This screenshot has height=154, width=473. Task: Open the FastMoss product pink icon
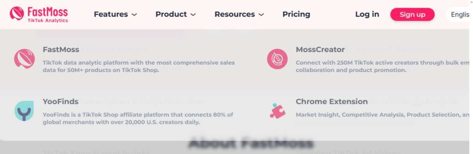[24, 58]
